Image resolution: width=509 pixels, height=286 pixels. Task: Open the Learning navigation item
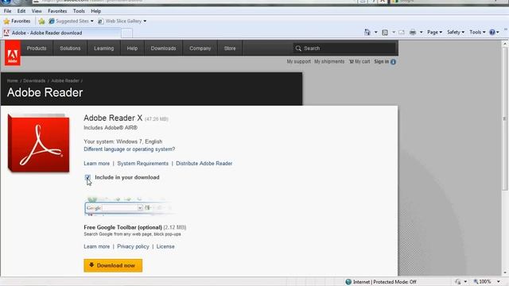click(104, 48)
